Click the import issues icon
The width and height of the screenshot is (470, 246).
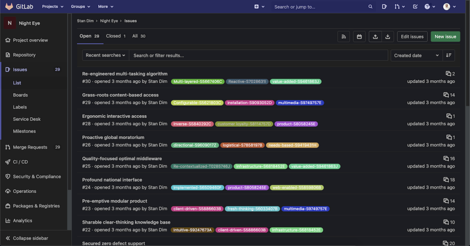(375, 37)
